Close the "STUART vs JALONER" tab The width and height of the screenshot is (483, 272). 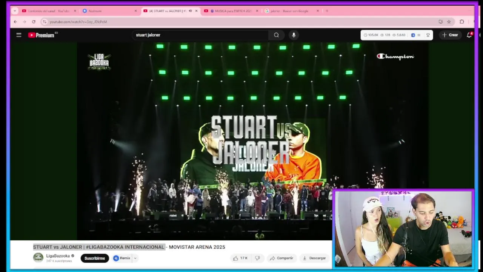point(196,11)
